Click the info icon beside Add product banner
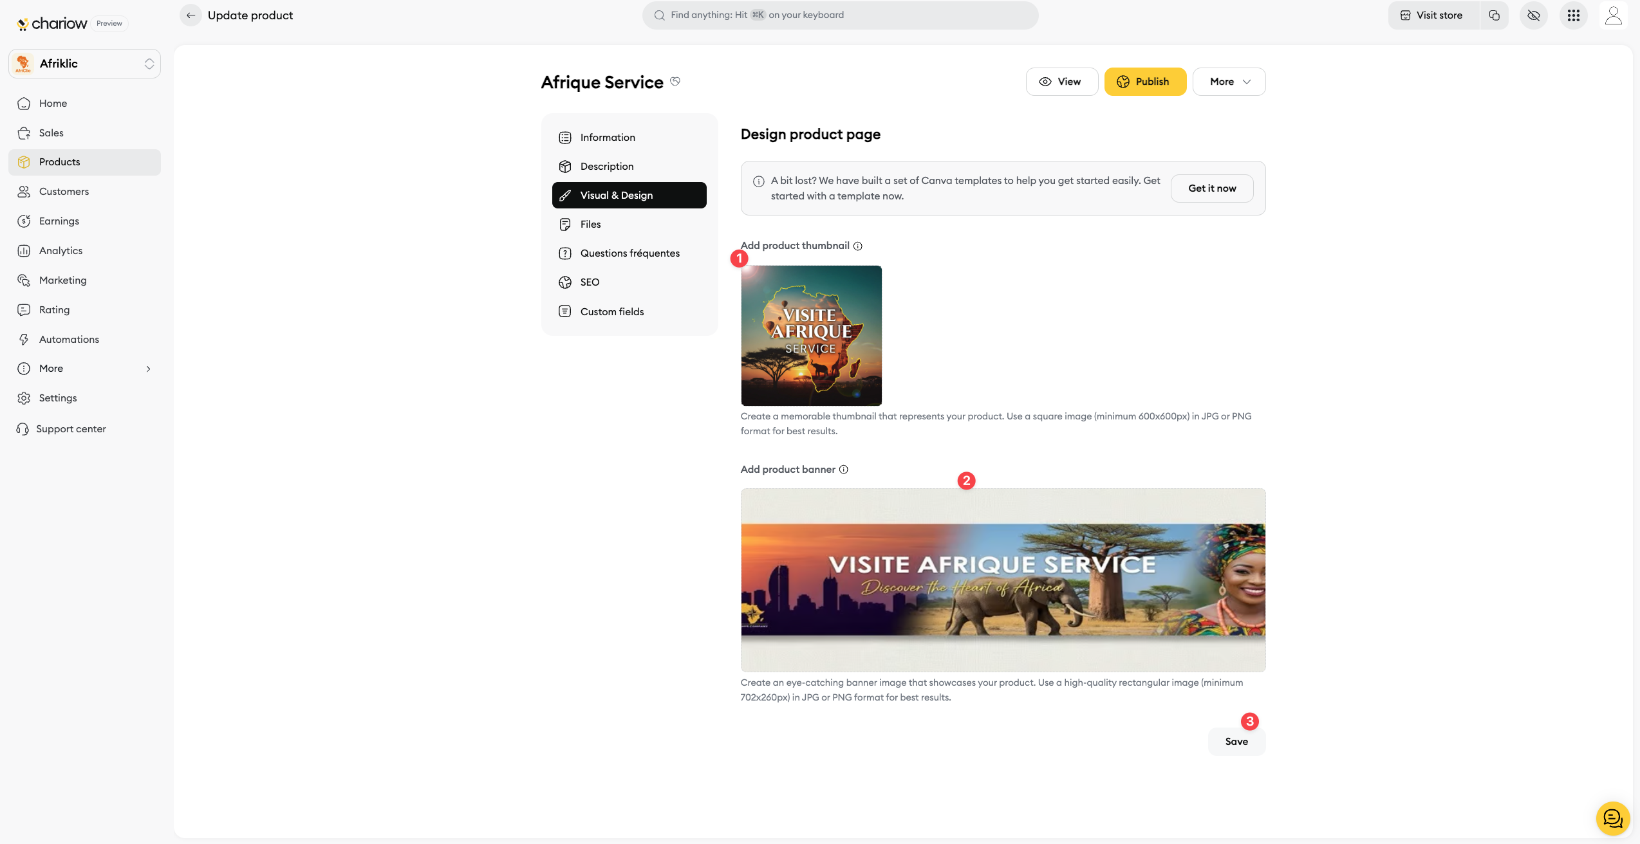 844,470
